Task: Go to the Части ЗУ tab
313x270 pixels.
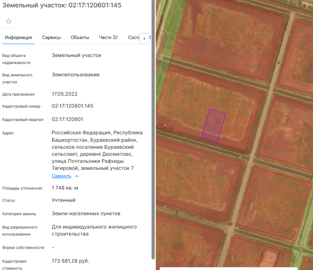Action: tap(108, 38)
